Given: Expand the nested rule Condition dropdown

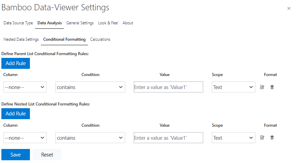Looking at the screenshot, I should coord(90,138).
